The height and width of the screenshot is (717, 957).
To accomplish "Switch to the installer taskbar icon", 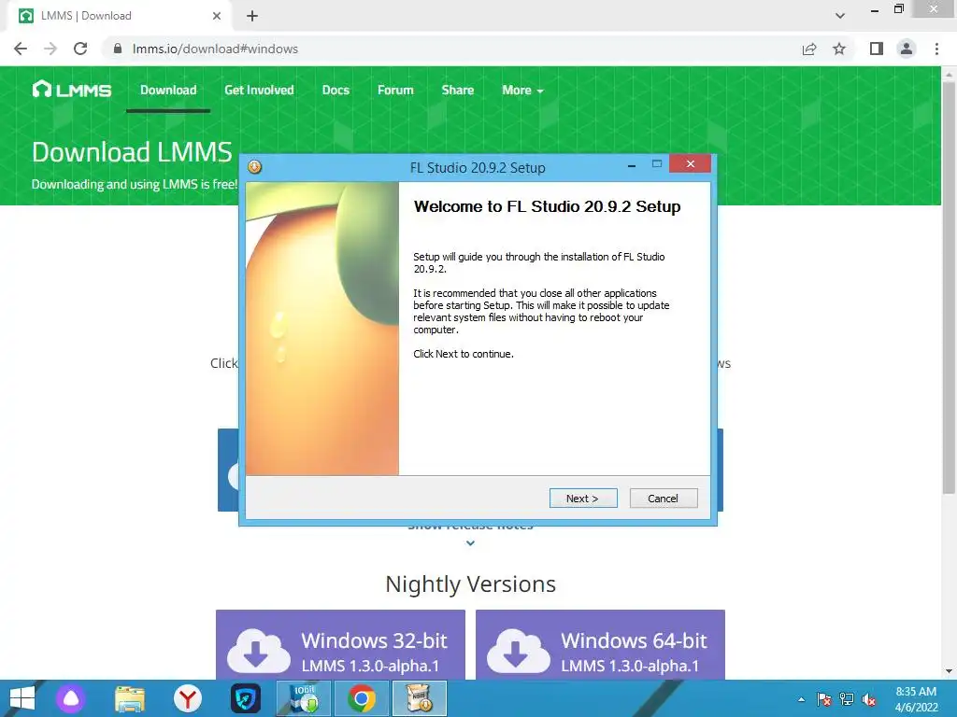I will [420, 698].
